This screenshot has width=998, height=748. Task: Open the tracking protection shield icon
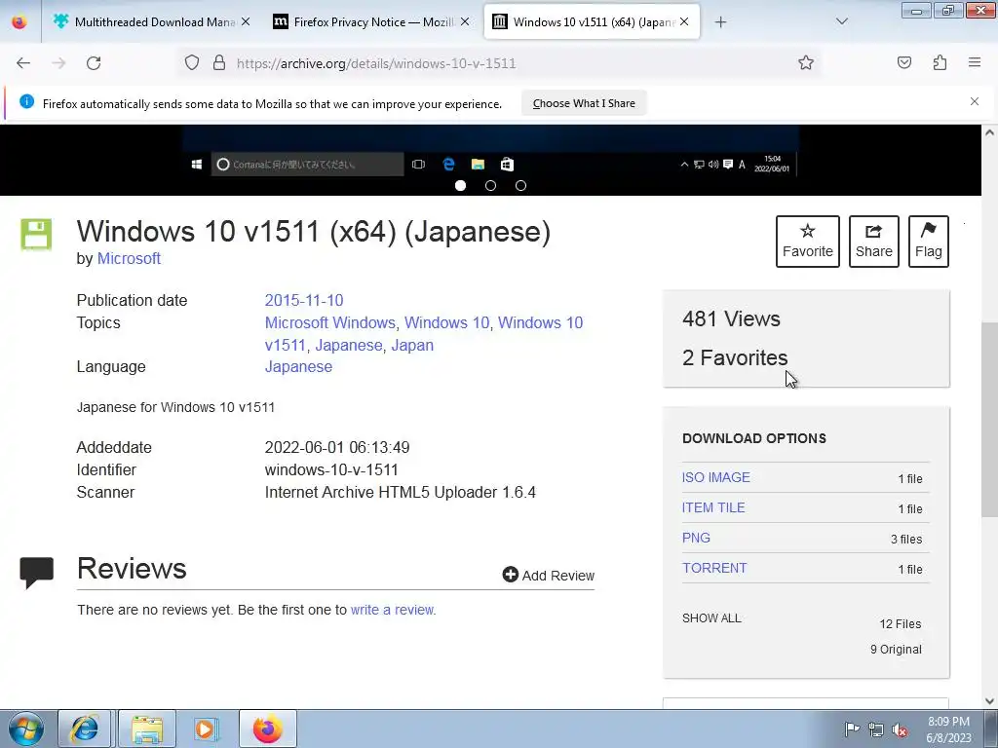(x=192, y=63)
